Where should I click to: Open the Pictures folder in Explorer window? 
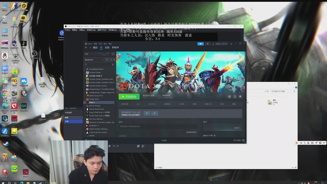click(x=273, y=102)
